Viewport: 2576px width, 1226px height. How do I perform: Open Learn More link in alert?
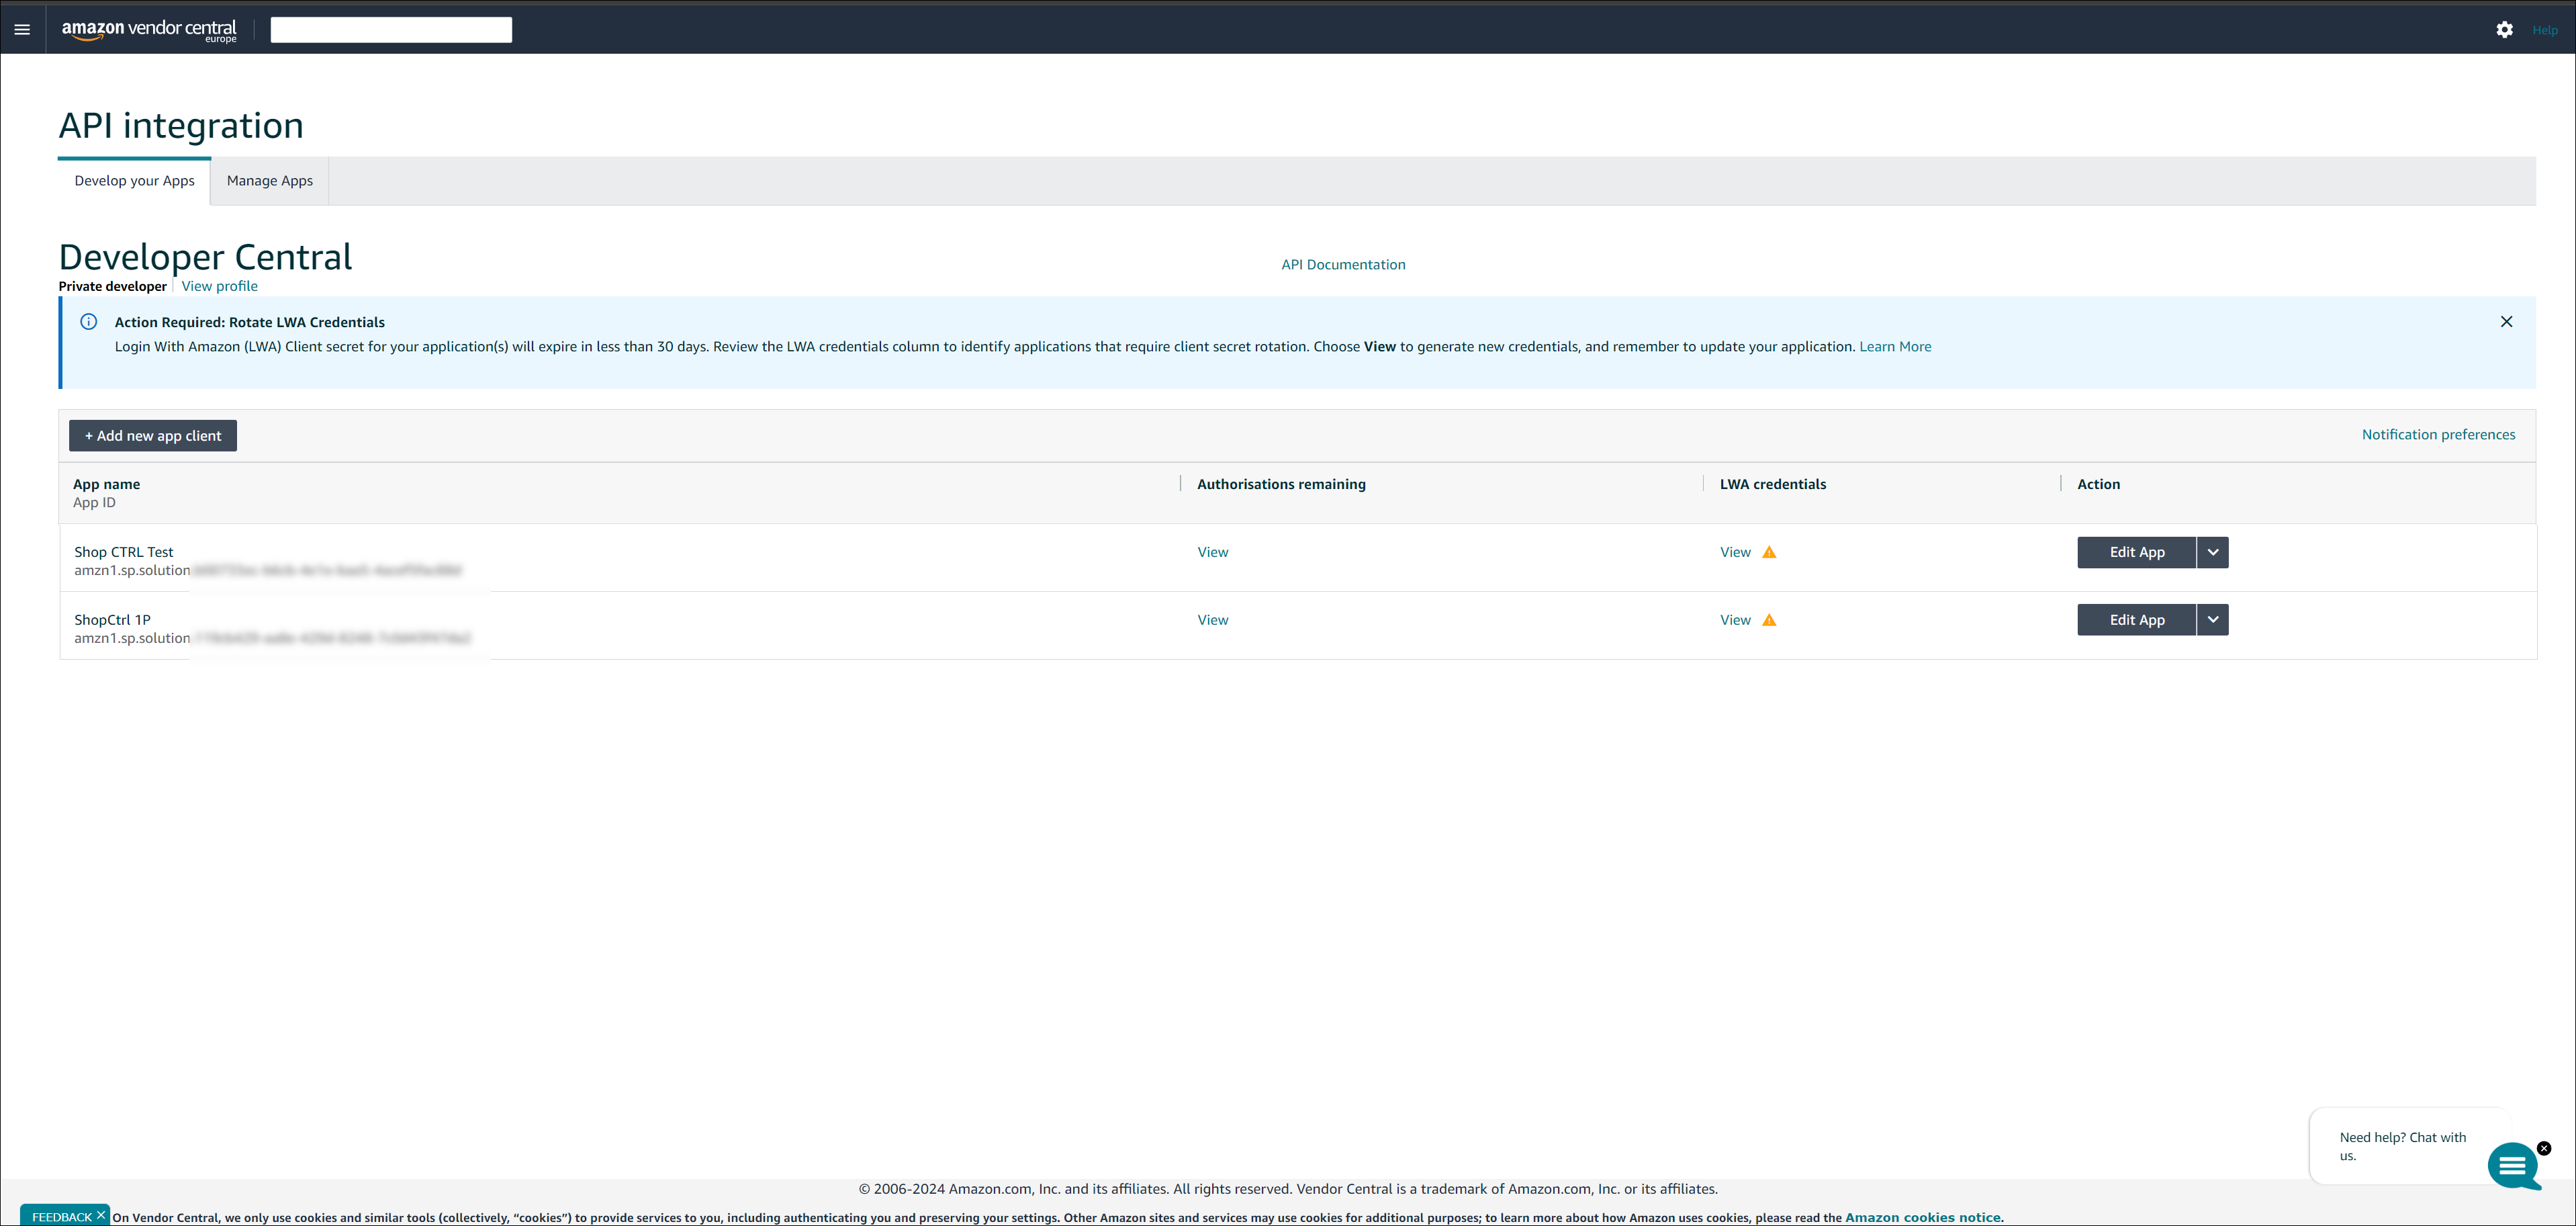click(1895, 347)
